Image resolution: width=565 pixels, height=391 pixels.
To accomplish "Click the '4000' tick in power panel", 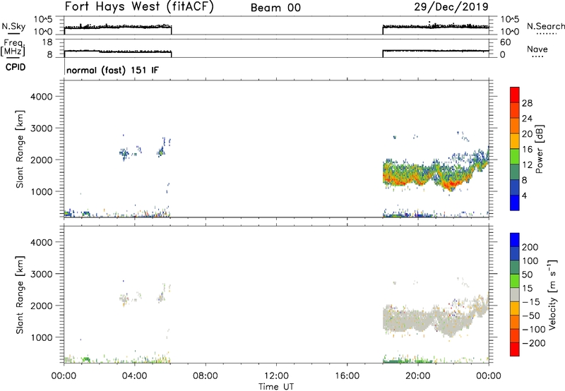I will 41,97.
